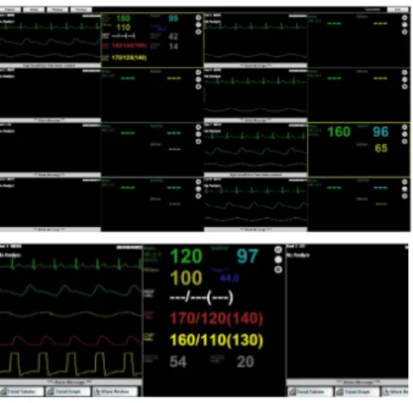The image size is (413, 403).
Task: Click second round icon in the 180/99 bed panel
Action: [x=198, y=24]
